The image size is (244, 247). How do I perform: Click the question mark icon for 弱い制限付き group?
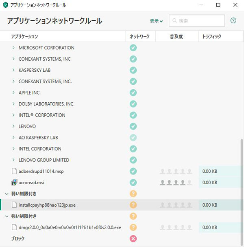133,194
